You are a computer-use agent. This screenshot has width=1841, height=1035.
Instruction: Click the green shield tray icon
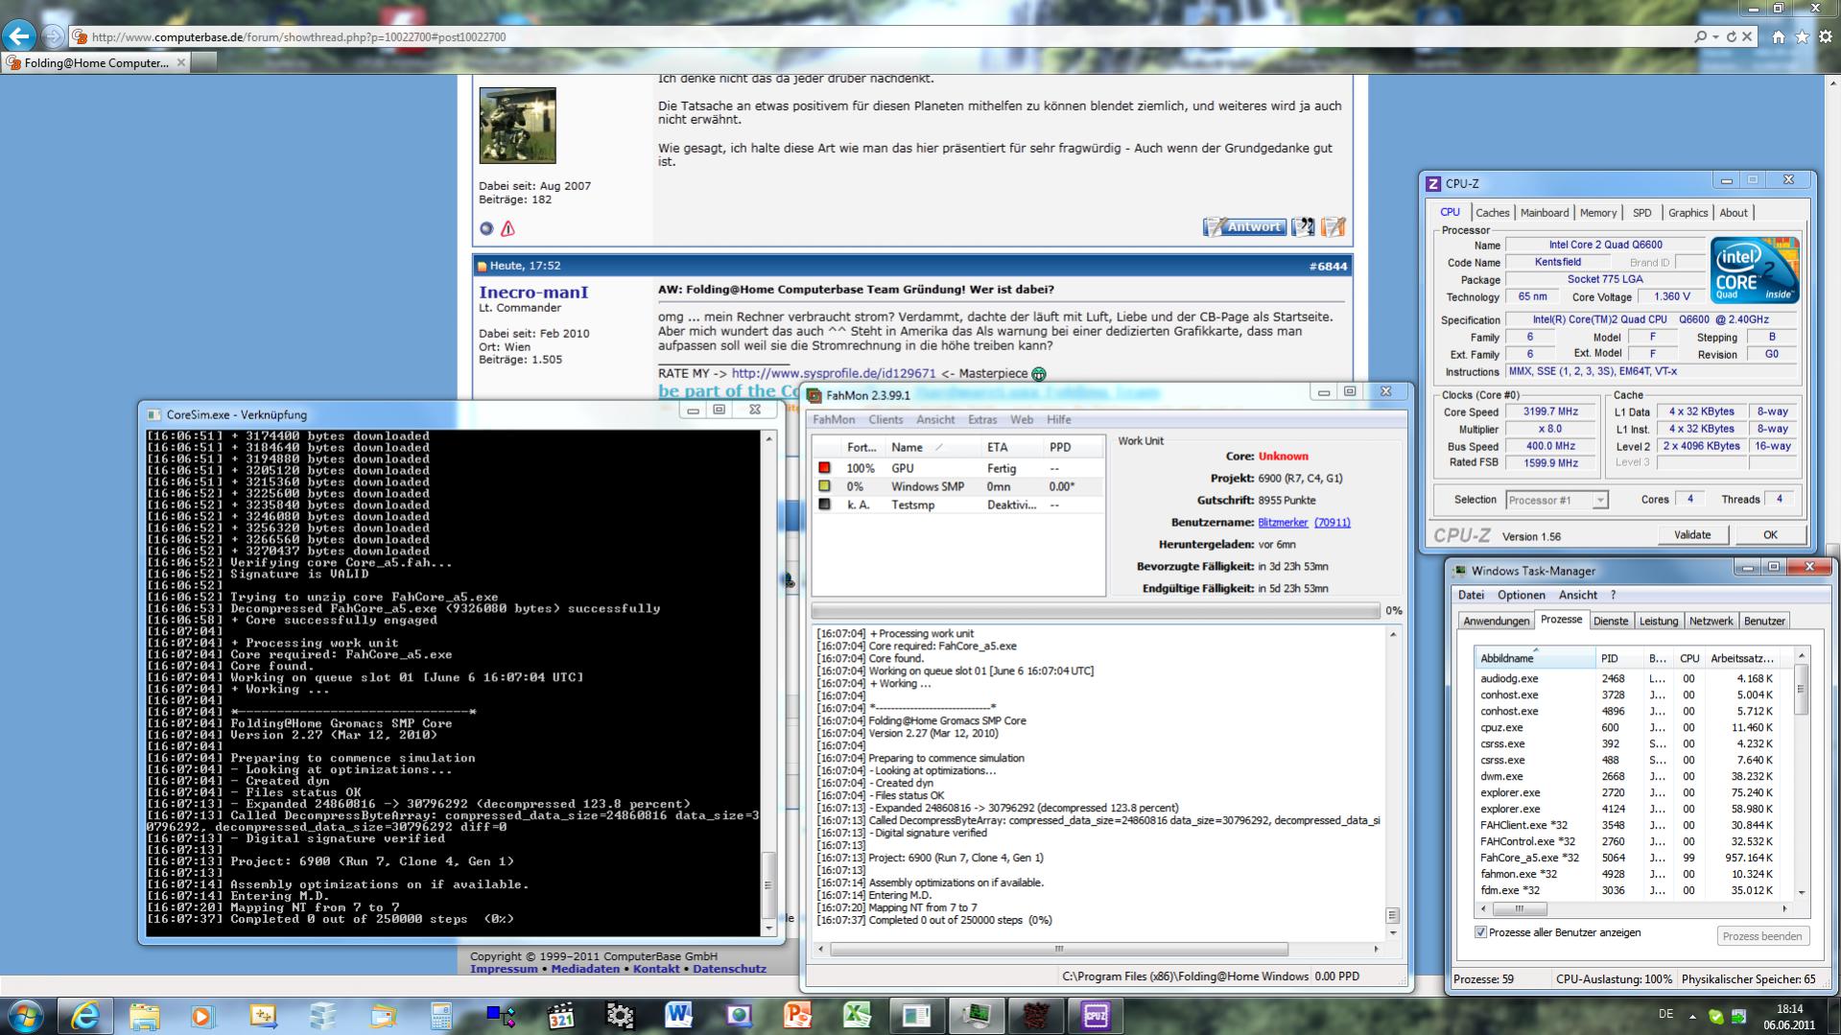tap(1715, 1017)
